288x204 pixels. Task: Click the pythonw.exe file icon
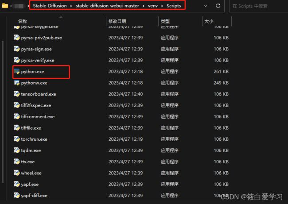tap(17, 83)
